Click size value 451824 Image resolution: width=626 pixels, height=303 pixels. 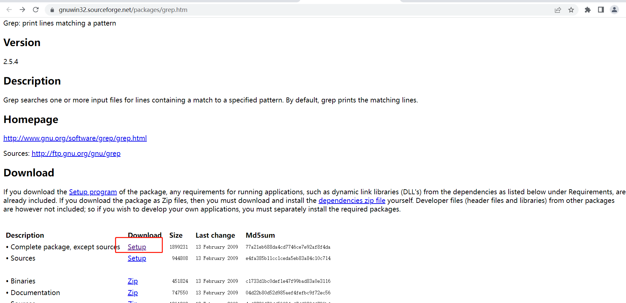point(180,281)
